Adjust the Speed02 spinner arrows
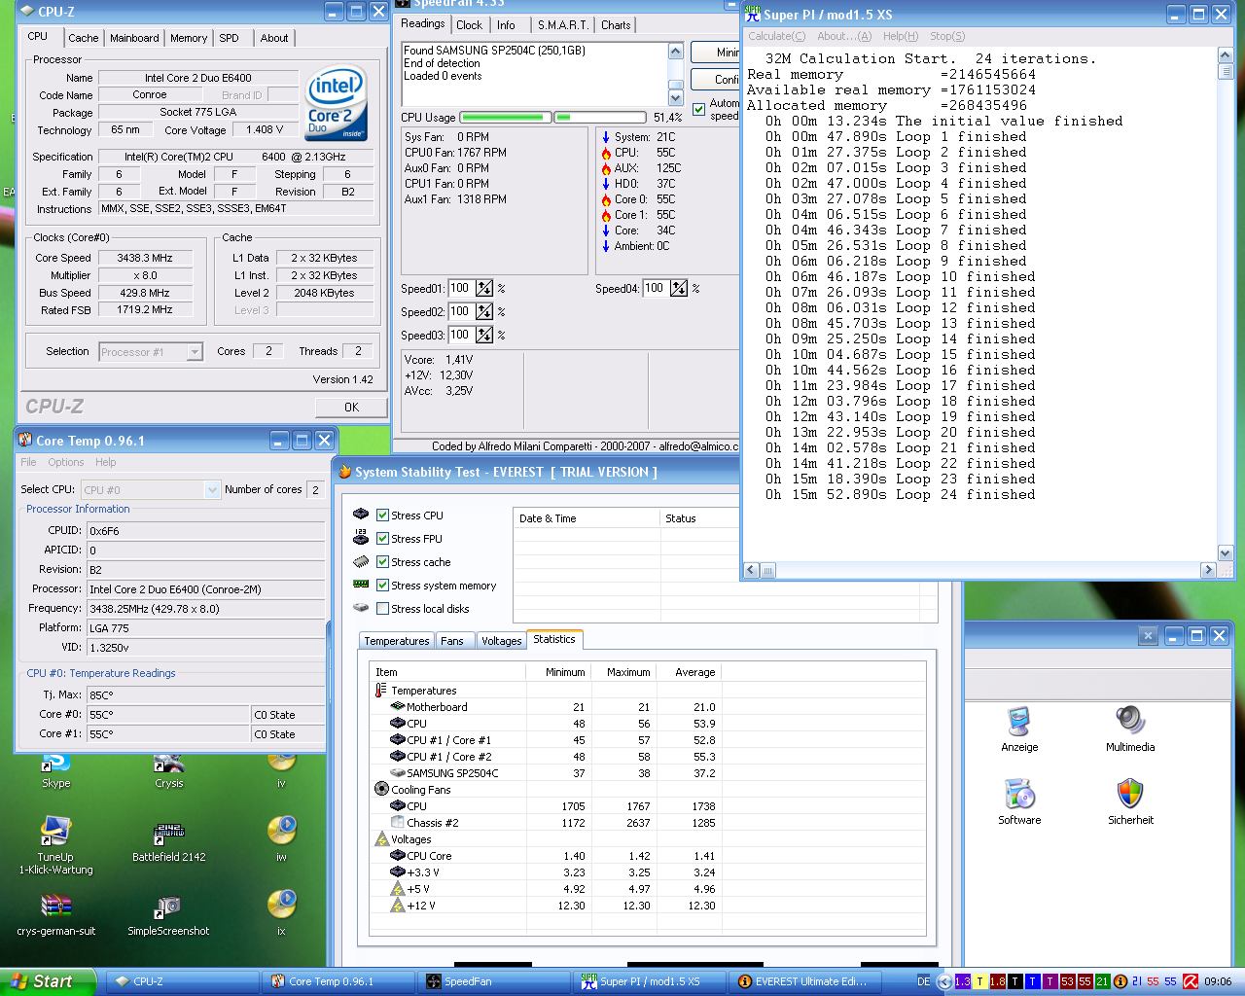The width and height of the screenshot is (1245, 996). pos(484,311)
